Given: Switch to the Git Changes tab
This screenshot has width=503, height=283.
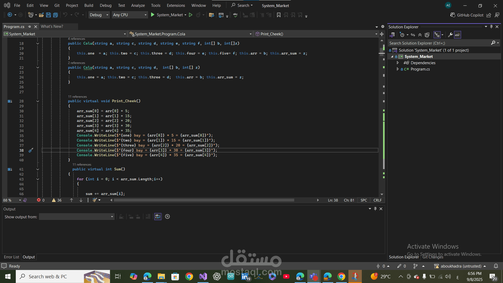Looking at the screenshot, I should (433, 257).
